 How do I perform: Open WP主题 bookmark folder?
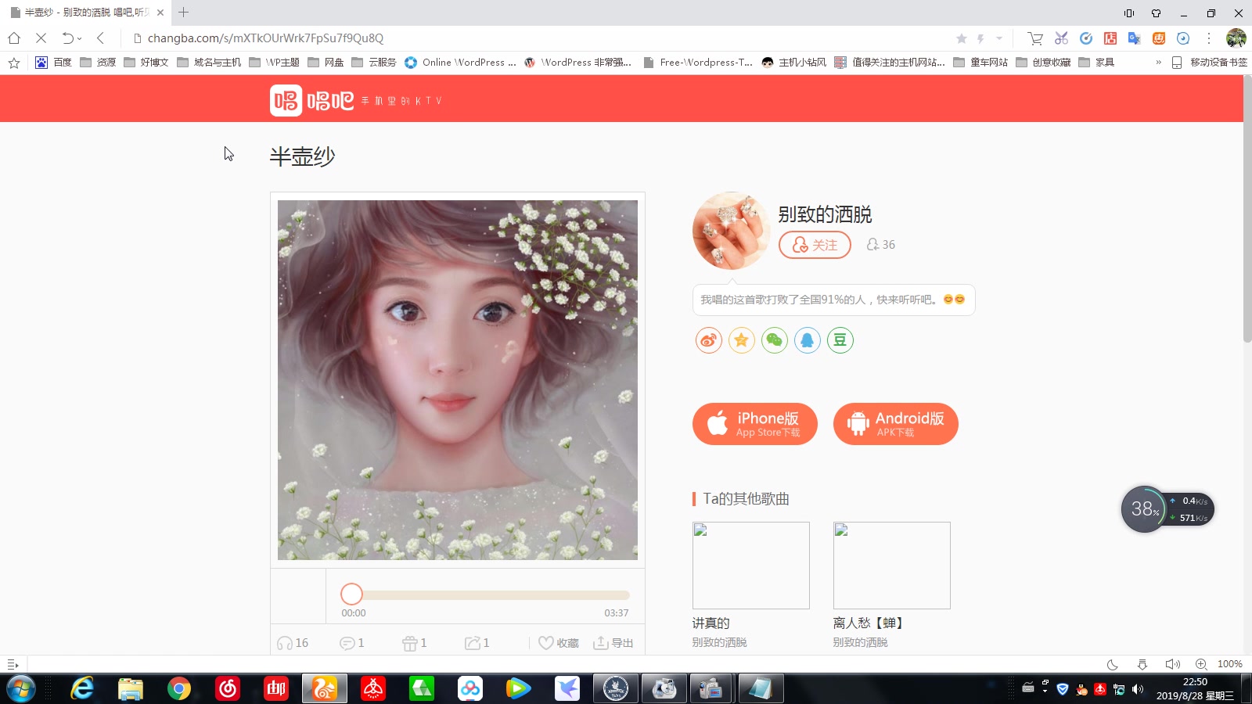pyautogui.click(x=274, y=62)
